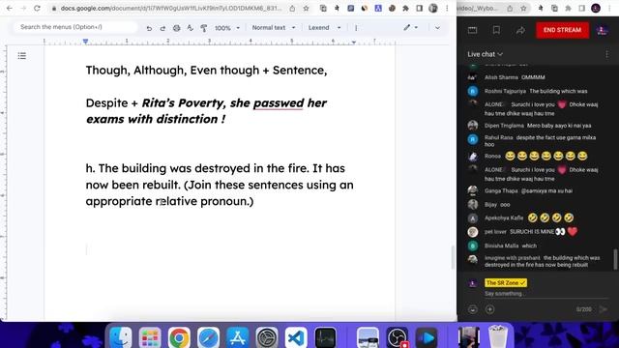619x348 pixels.
Task: Open Visual Studio Code from the dock
Action: (296, 337)
